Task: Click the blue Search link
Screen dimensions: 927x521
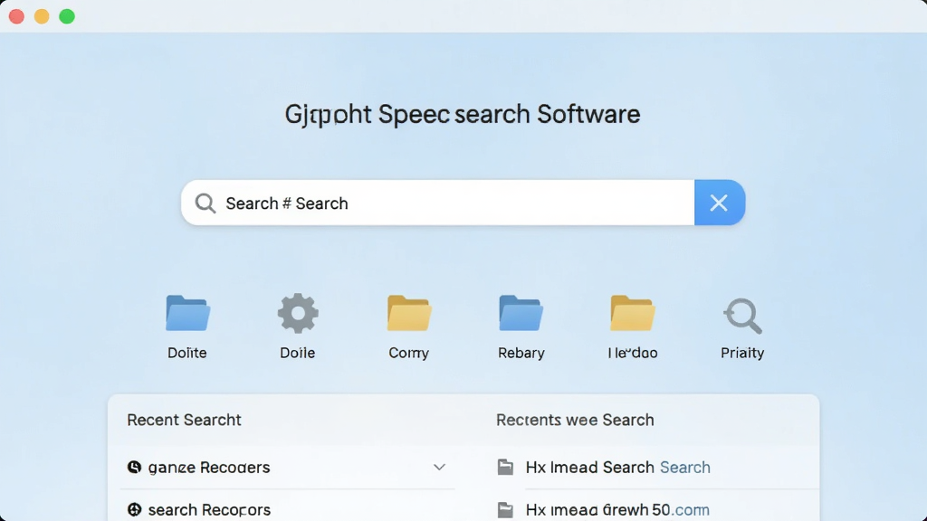Action: coord(685,468)
